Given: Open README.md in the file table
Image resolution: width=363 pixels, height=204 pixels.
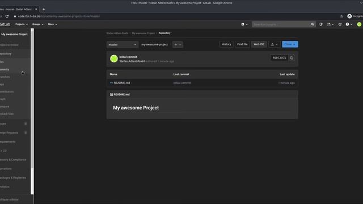Looking at the screenshot, I should click(122, 83).
